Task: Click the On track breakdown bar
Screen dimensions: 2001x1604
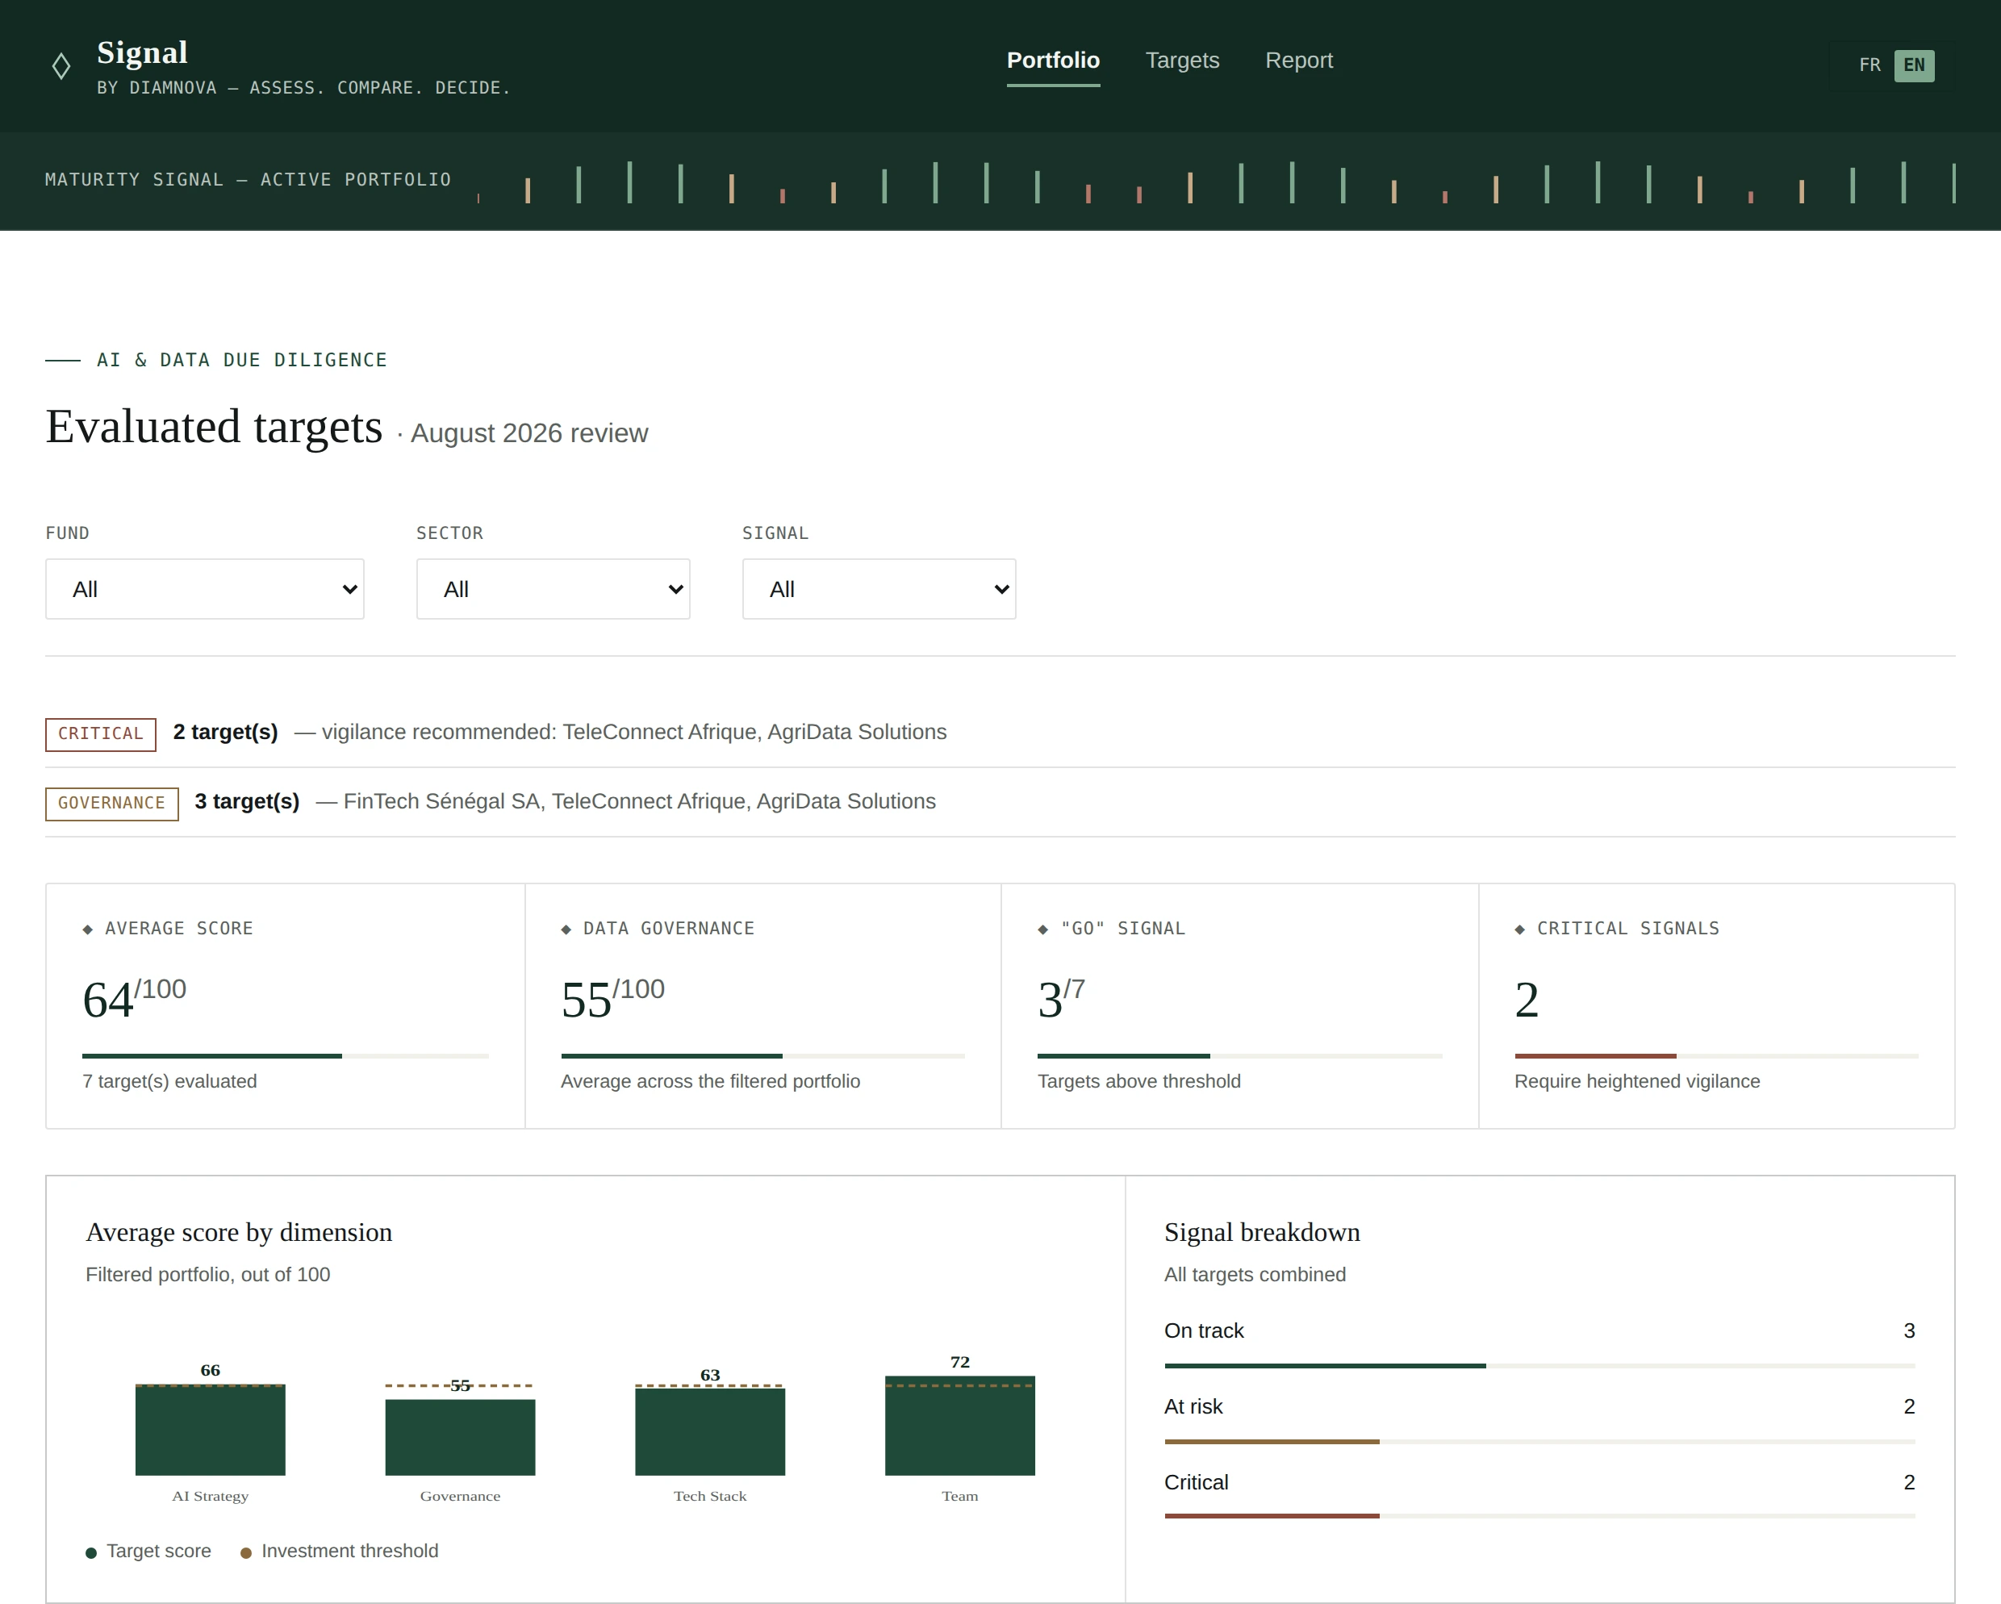Action: click(1539, 1365)
